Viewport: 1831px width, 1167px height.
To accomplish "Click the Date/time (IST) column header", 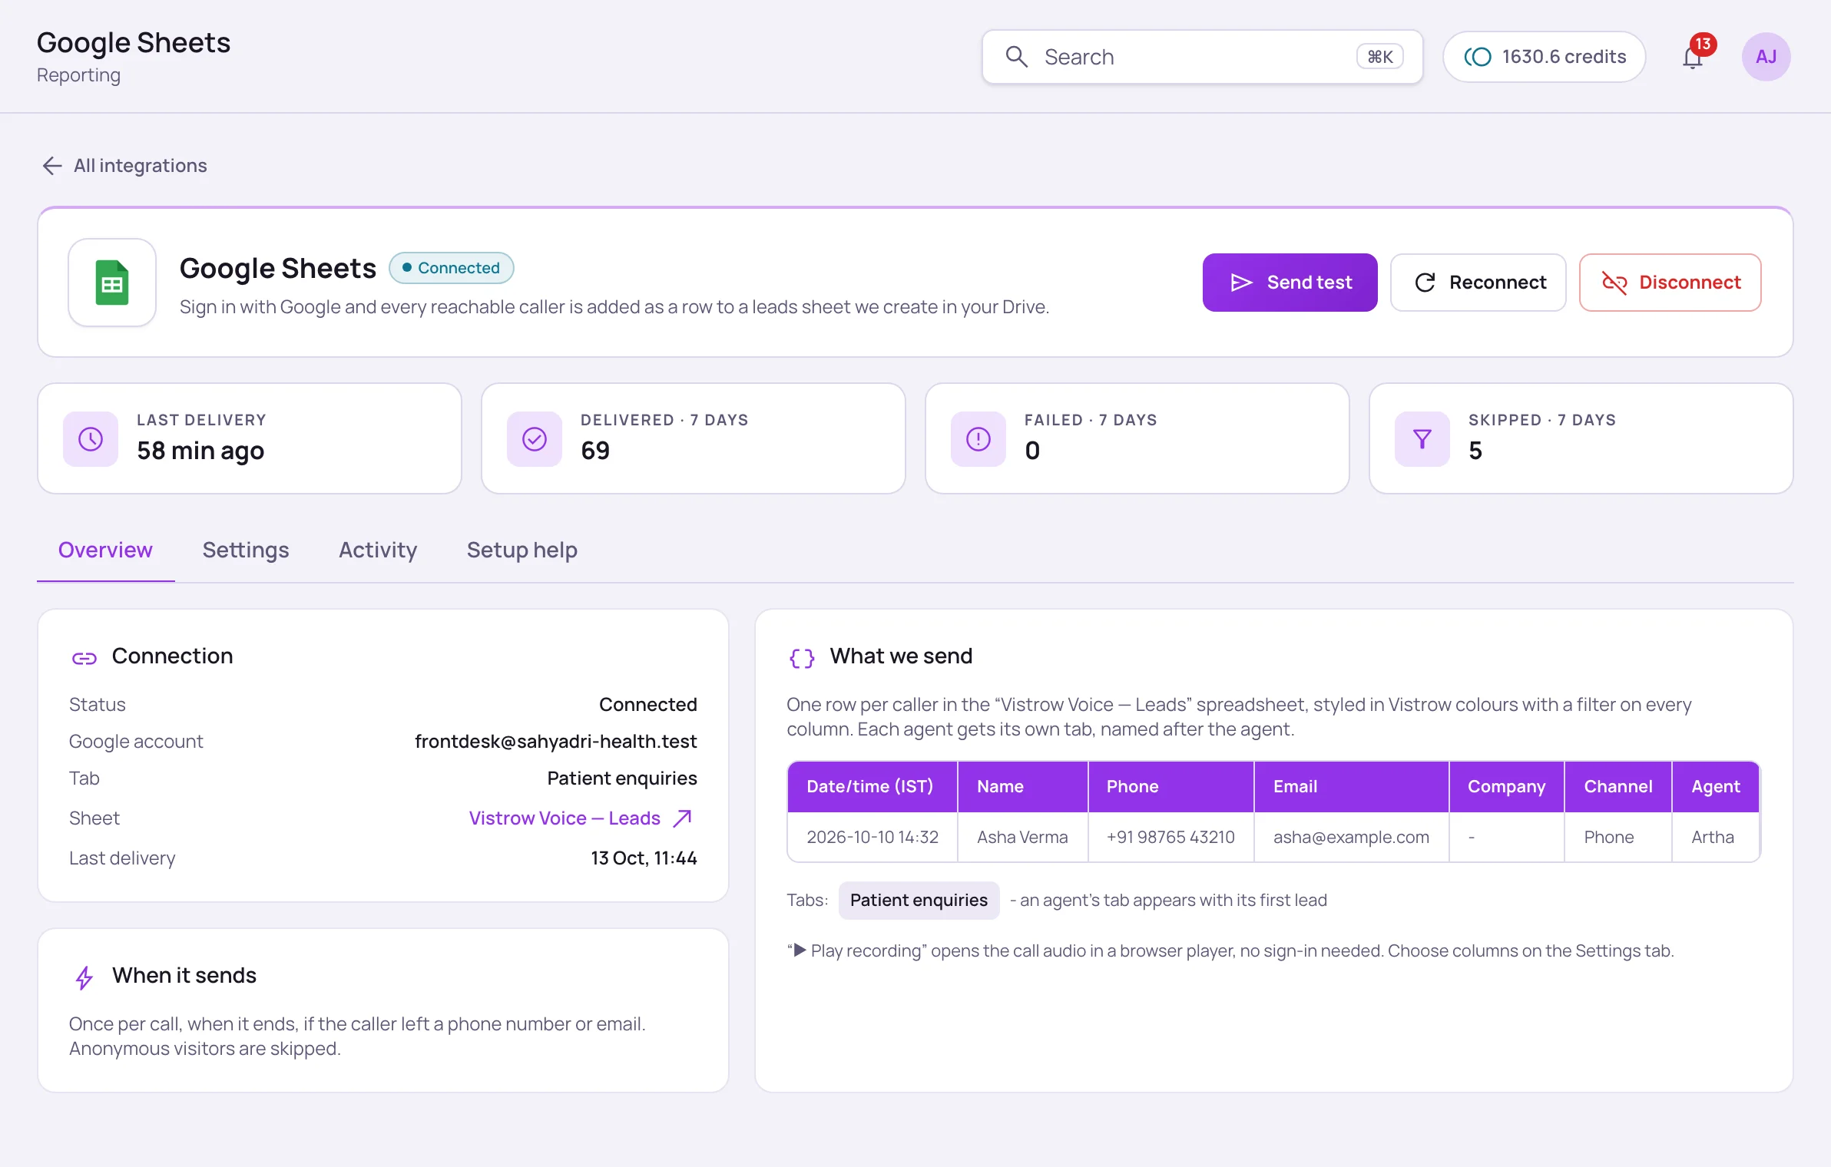I will click(x=872, y=787).
